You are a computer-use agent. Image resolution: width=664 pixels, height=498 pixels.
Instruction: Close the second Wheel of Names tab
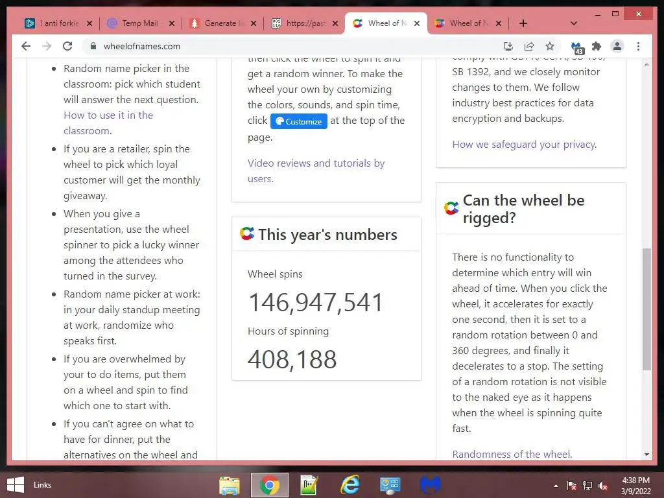499,23
